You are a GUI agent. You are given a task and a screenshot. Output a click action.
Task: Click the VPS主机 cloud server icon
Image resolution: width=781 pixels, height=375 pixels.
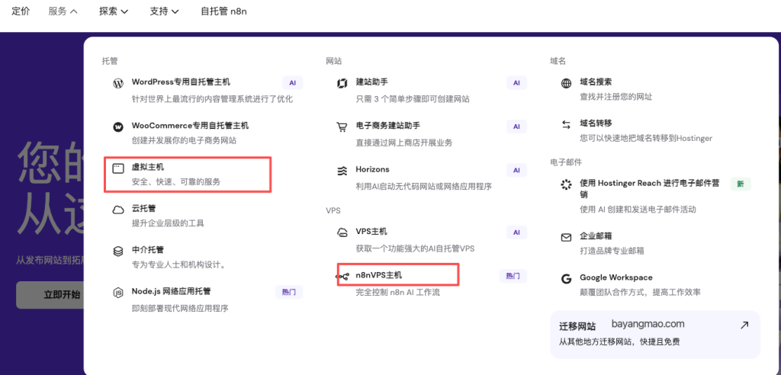[342, 232]
